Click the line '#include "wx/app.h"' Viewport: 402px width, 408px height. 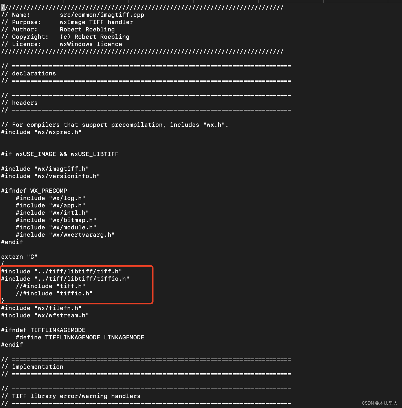(x=50, y=206)
